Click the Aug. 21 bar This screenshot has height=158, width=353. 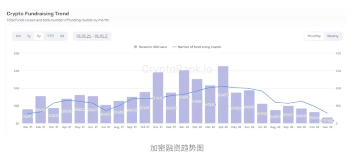pyautogui.click(x=119, y=112)
